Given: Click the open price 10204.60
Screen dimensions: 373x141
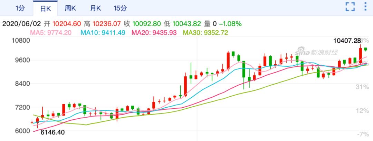Looking at the screenshot, I should (x=67, y=24).
